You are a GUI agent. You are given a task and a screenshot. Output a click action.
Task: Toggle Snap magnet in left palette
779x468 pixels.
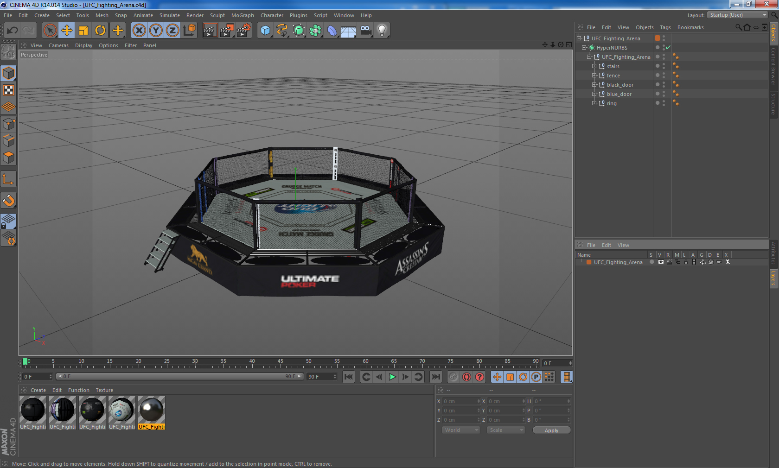click(x=8, y=200)
